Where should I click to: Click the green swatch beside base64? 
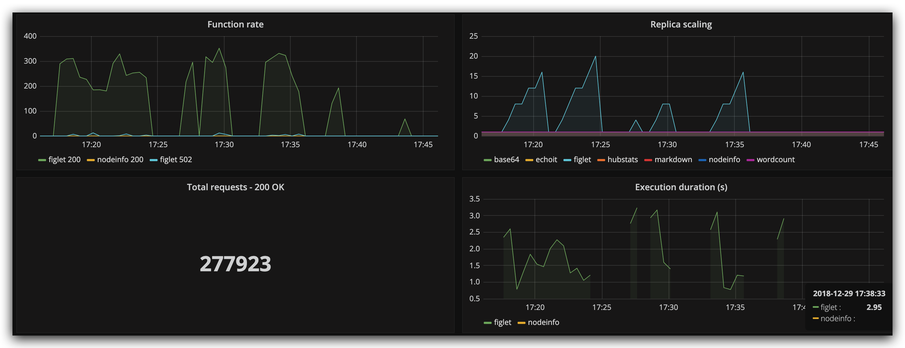(488, 160)
